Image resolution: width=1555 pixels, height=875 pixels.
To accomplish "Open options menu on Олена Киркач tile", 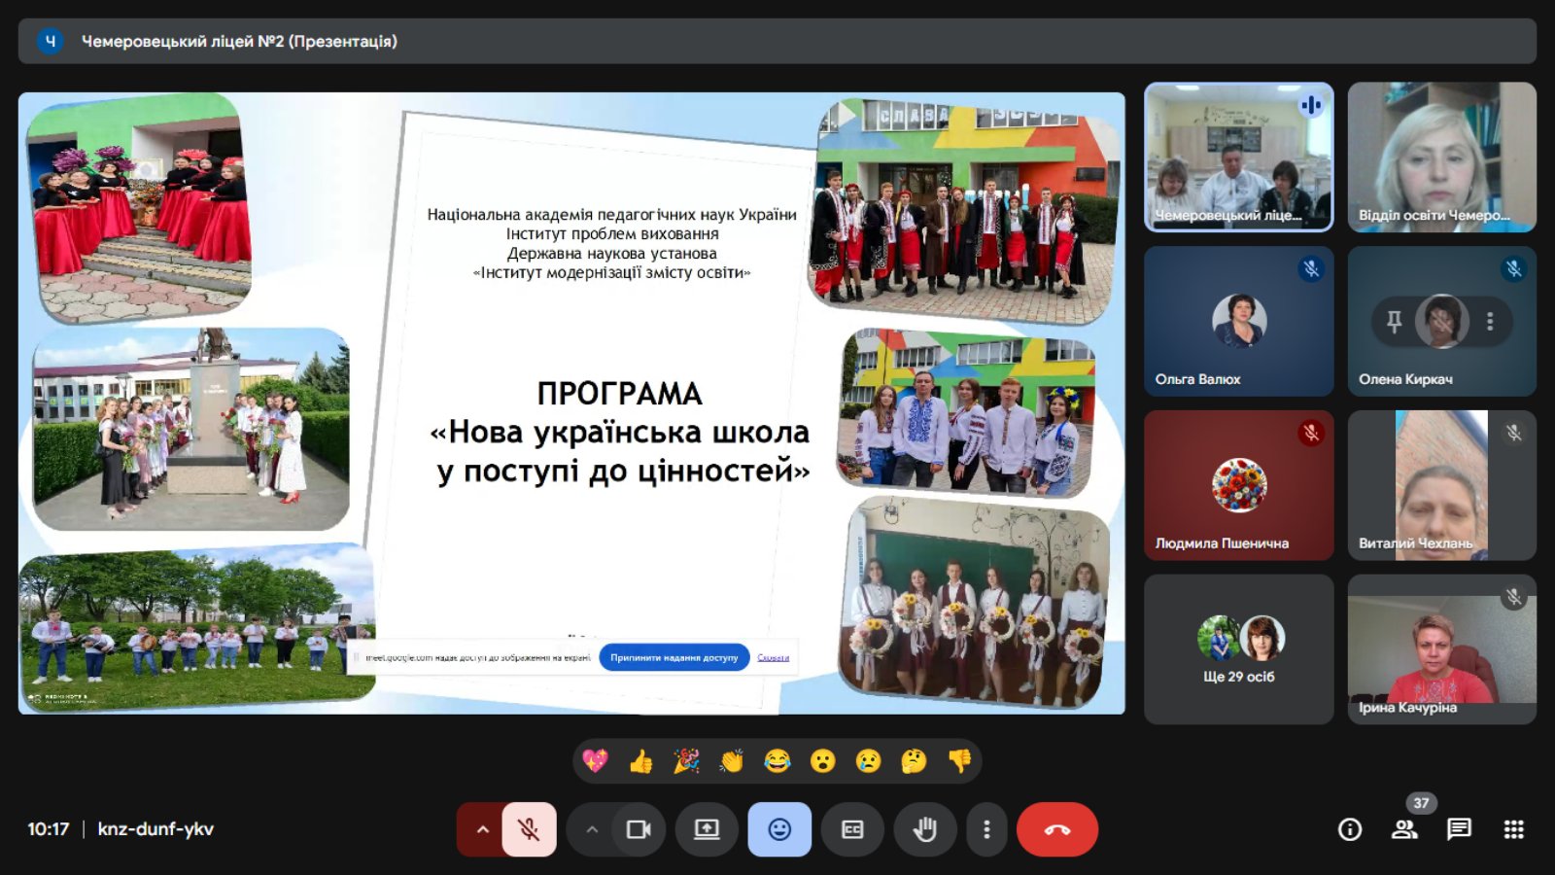I will click(1490, 322).
